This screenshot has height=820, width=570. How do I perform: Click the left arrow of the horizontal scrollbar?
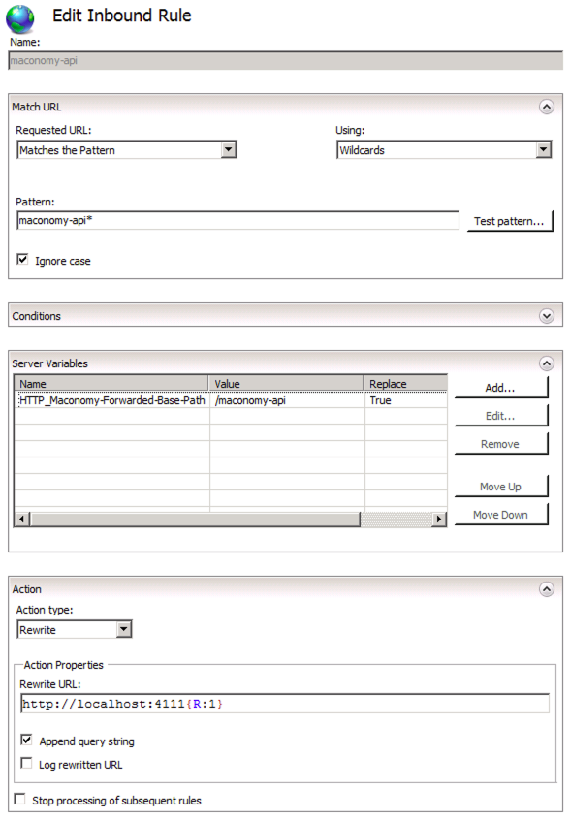(22, 520)
